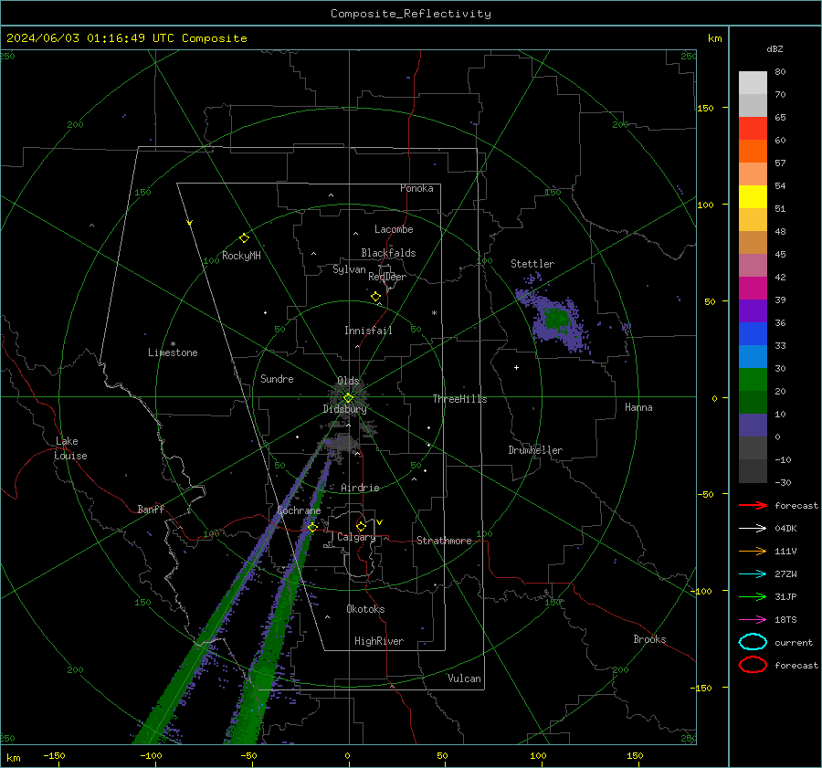The width and height of the screenshot is (822, 768).
Task: Click the Brooks label
Action: pos(649,639)
